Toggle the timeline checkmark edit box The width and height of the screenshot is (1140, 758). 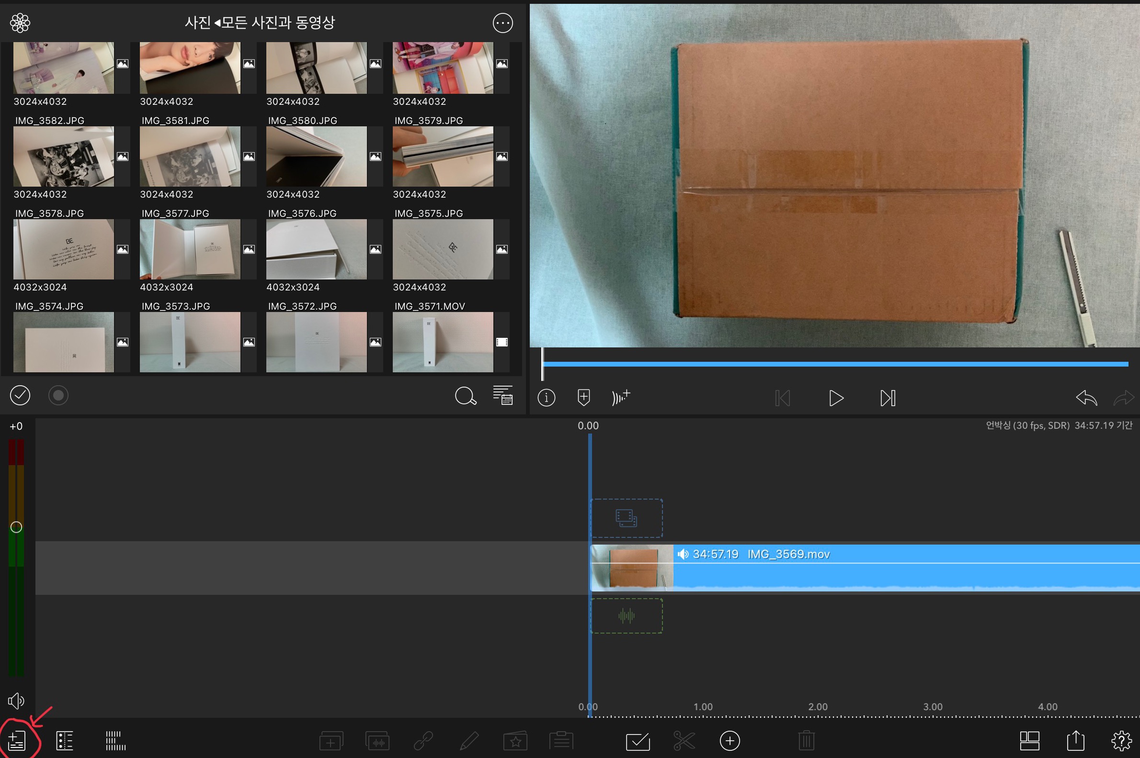638,741
